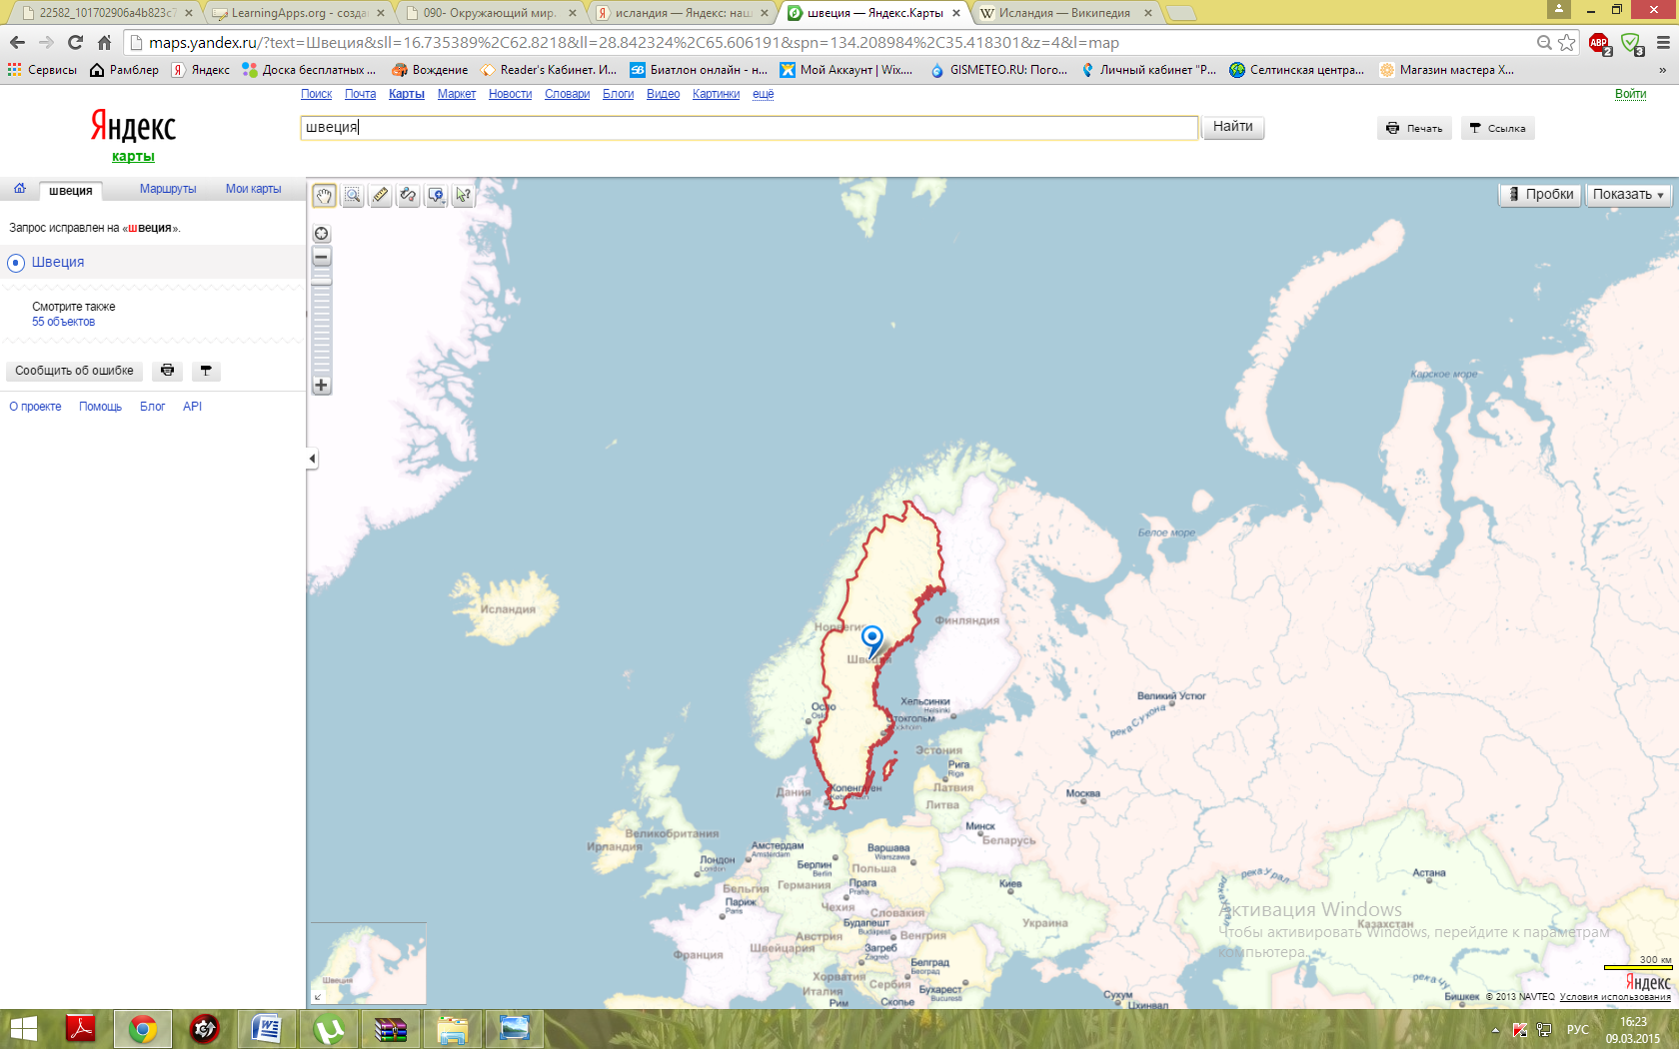The image size is (1679, 1049).
Task: Click the Почта top navigation link
Action: click(x=360, y=94)
